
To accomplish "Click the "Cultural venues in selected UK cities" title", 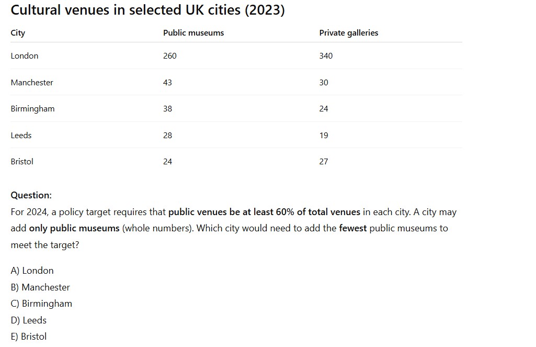I will [147, 10].
